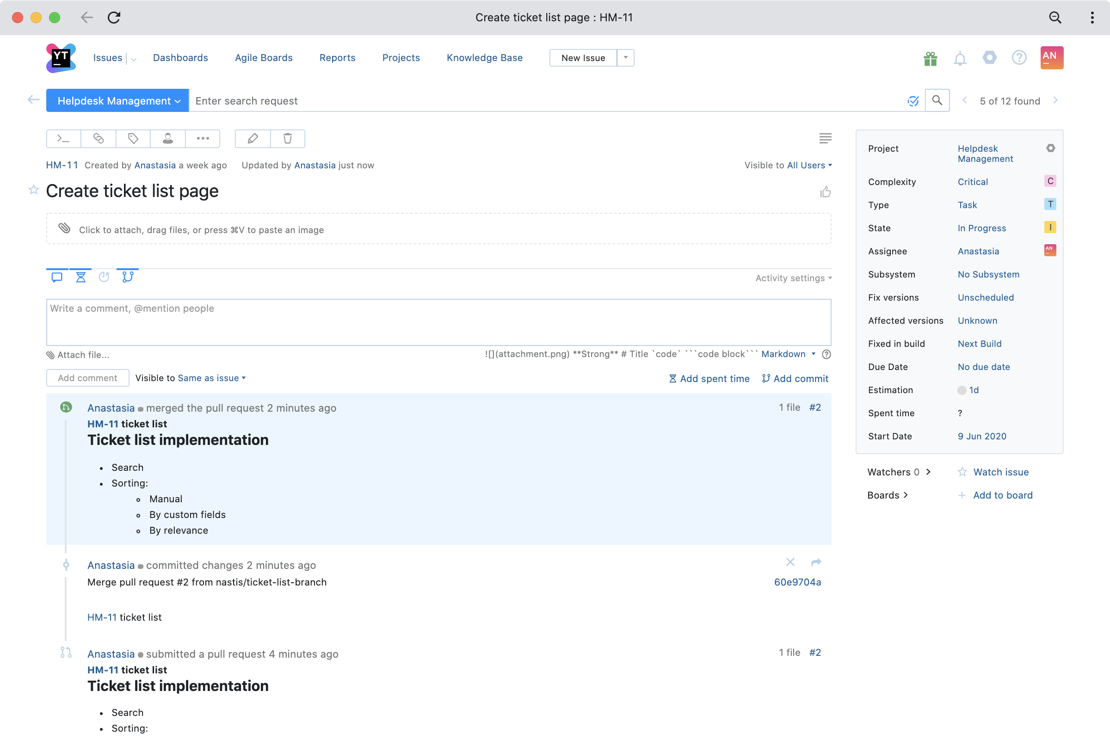
Task: Expand the Boards list
Action: pyautogui.click(x=888, y=495)
